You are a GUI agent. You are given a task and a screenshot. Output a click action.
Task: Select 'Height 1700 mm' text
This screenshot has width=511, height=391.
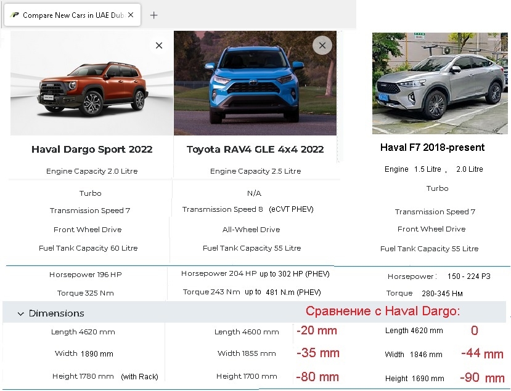pyautogui.click(x=247, y=376)
